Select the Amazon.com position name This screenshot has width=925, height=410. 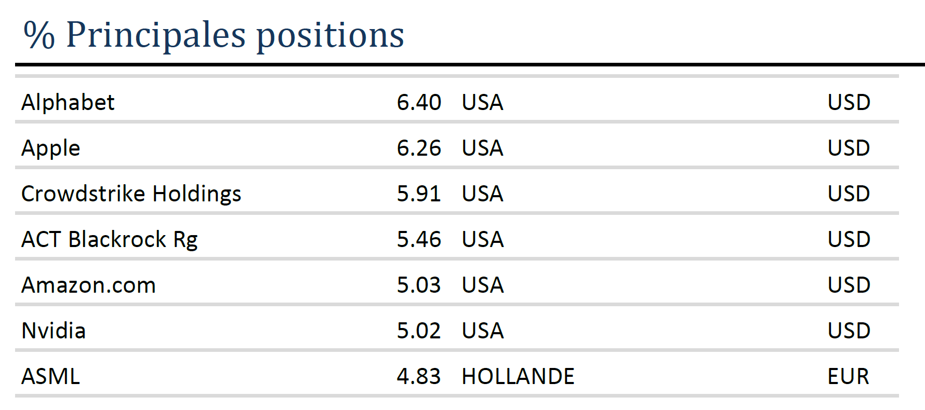(x=88, y=285)
